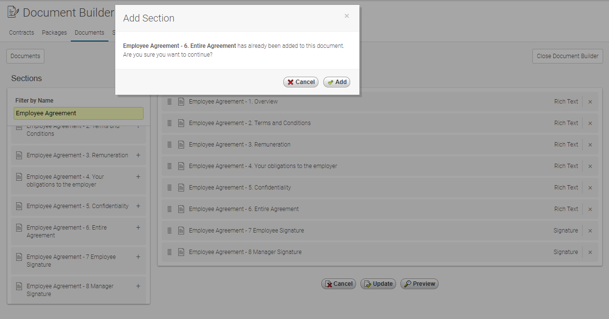Image resolution: width=609 pixels, height=319 pixels.
Task: Click the Add button in the dialog
Action: click(336, 82)
